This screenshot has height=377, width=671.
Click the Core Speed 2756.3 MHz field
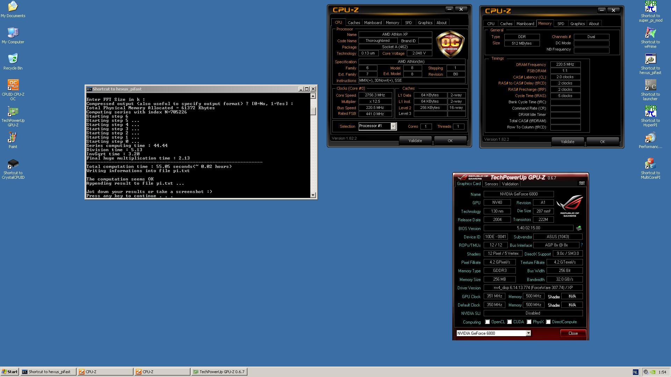coord(375,95)
